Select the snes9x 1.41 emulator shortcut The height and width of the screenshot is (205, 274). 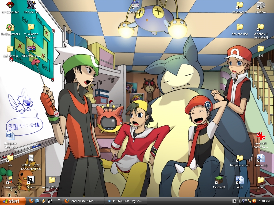tap(136, 5)
